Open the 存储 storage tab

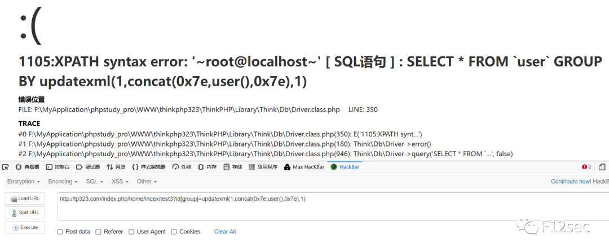point(233,167)
